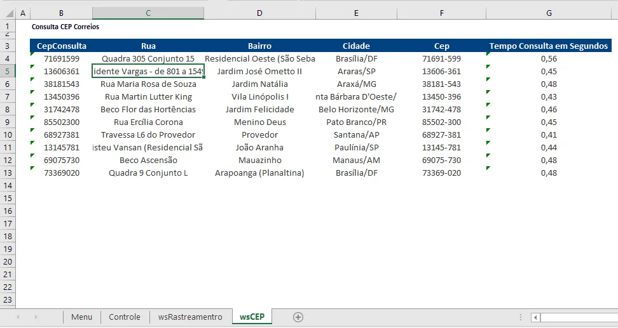Select row 5 header
The image size is (618, 328).
(8, 71)
